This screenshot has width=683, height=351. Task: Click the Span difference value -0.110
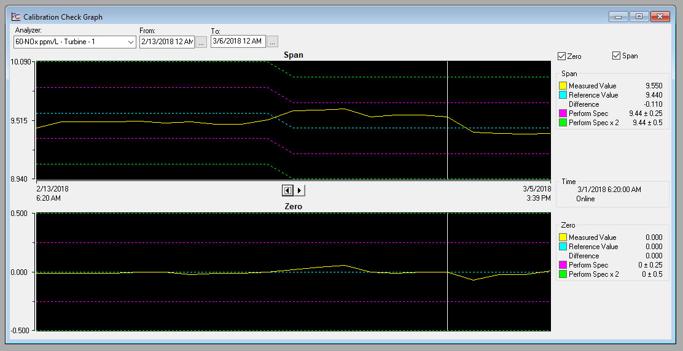point(653,104)
